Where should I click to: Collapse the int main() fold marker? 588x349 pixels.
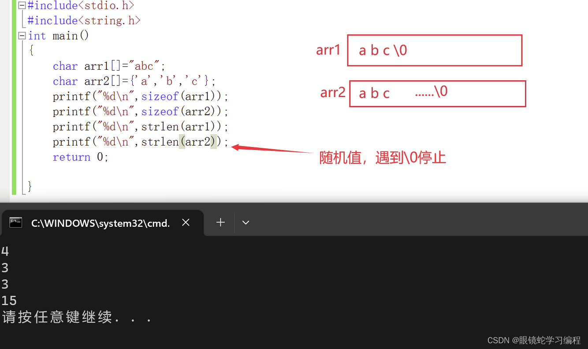pos(21,35)
